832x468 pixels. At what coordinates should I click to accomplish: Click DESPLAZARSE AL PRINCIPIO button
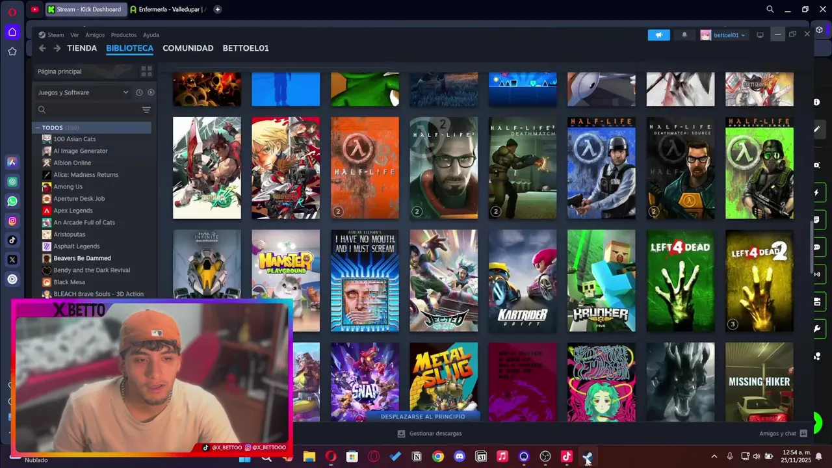click(x=423, y=416)
